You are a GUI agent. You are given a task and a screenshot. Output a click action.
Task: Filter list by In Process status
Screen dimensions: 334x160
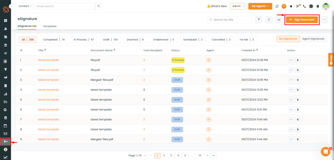84,39
